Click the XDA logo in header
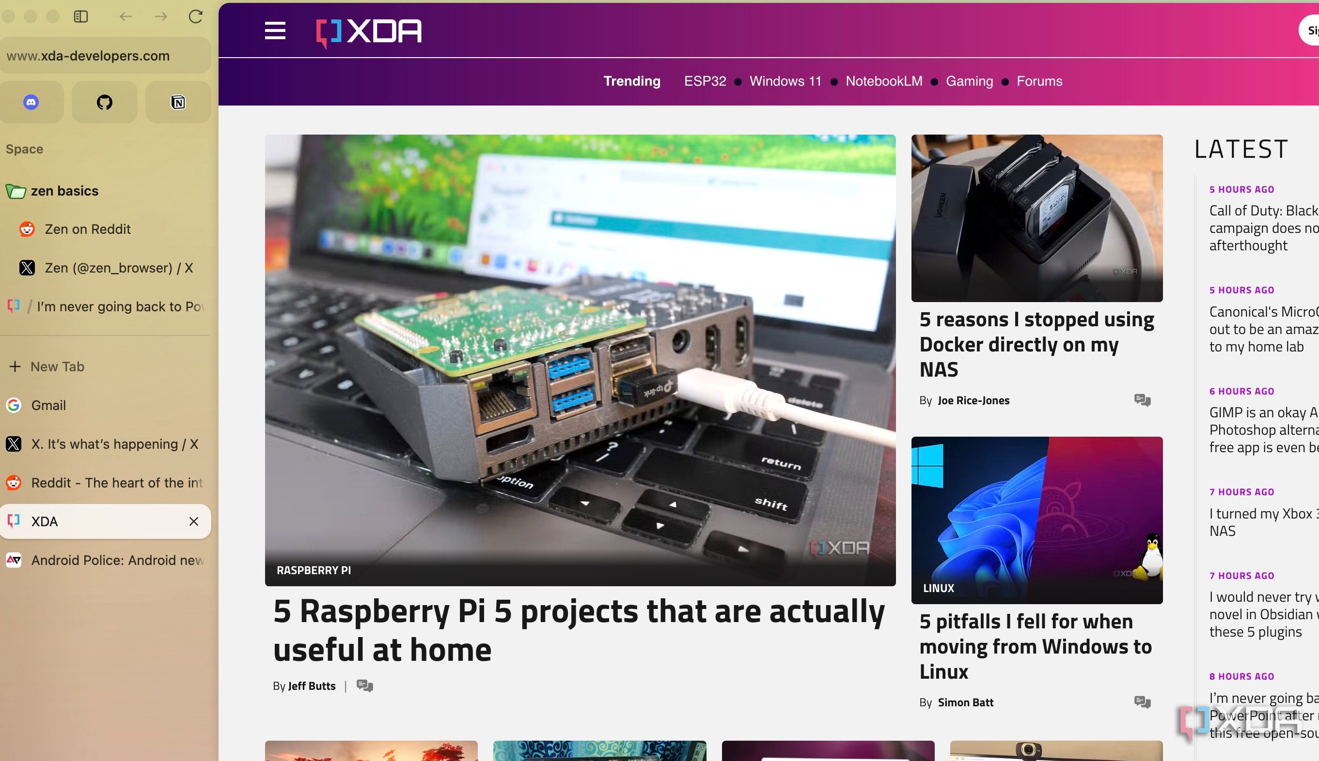 pyautogui.click(x=369, y=32)
